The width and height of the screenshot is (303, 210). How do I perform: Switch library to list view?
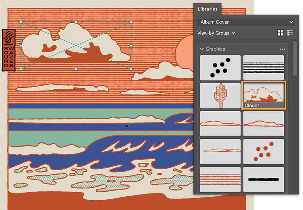[x=290, y=33]
